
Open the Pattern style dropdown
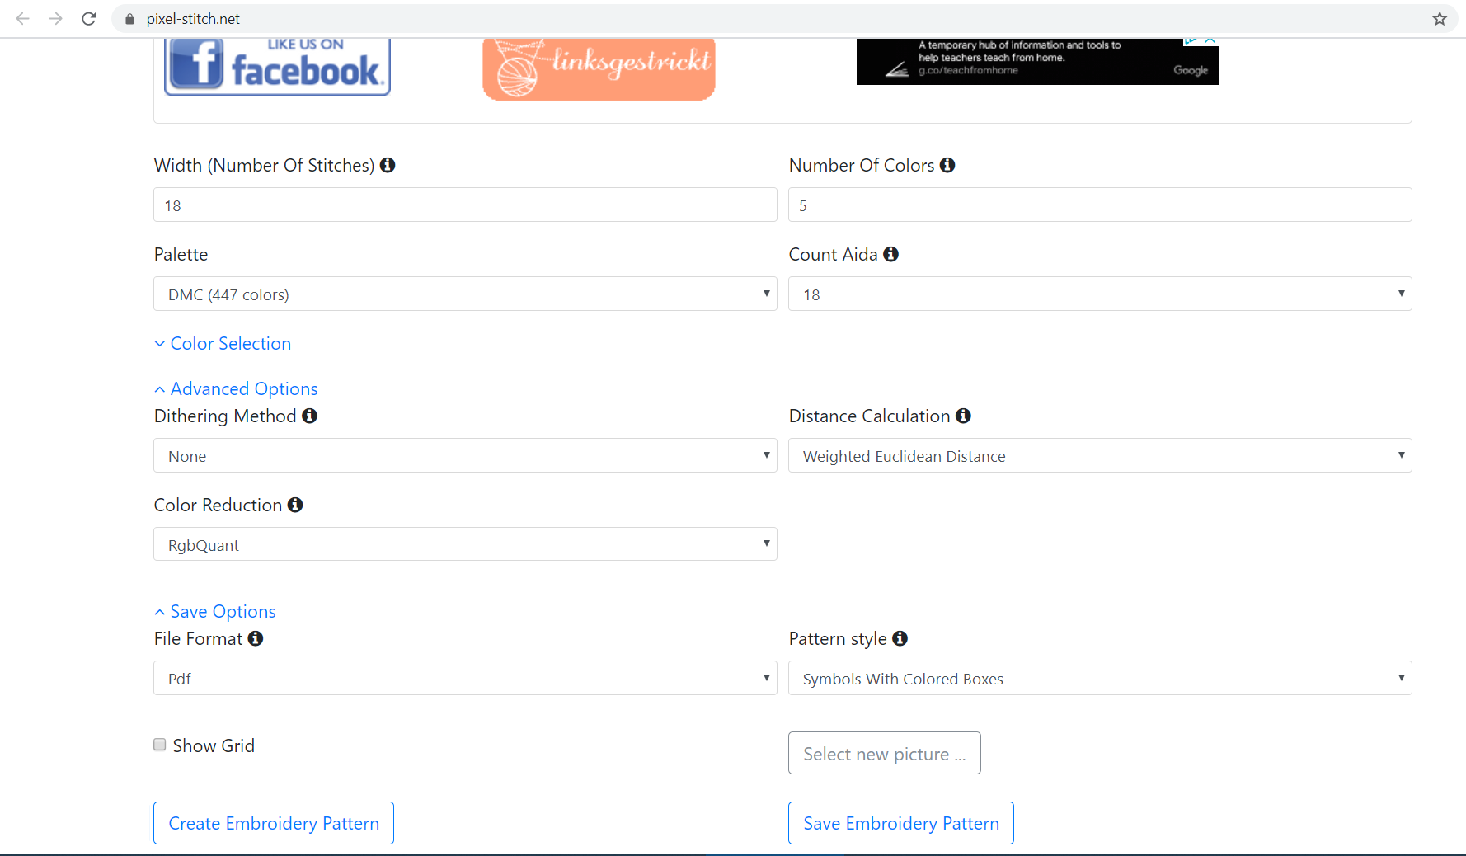click(1100, 678)
